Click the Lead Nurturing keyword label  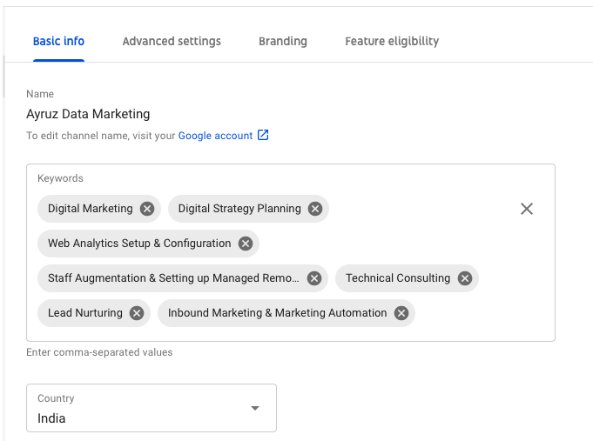click(x=85, y=313)
